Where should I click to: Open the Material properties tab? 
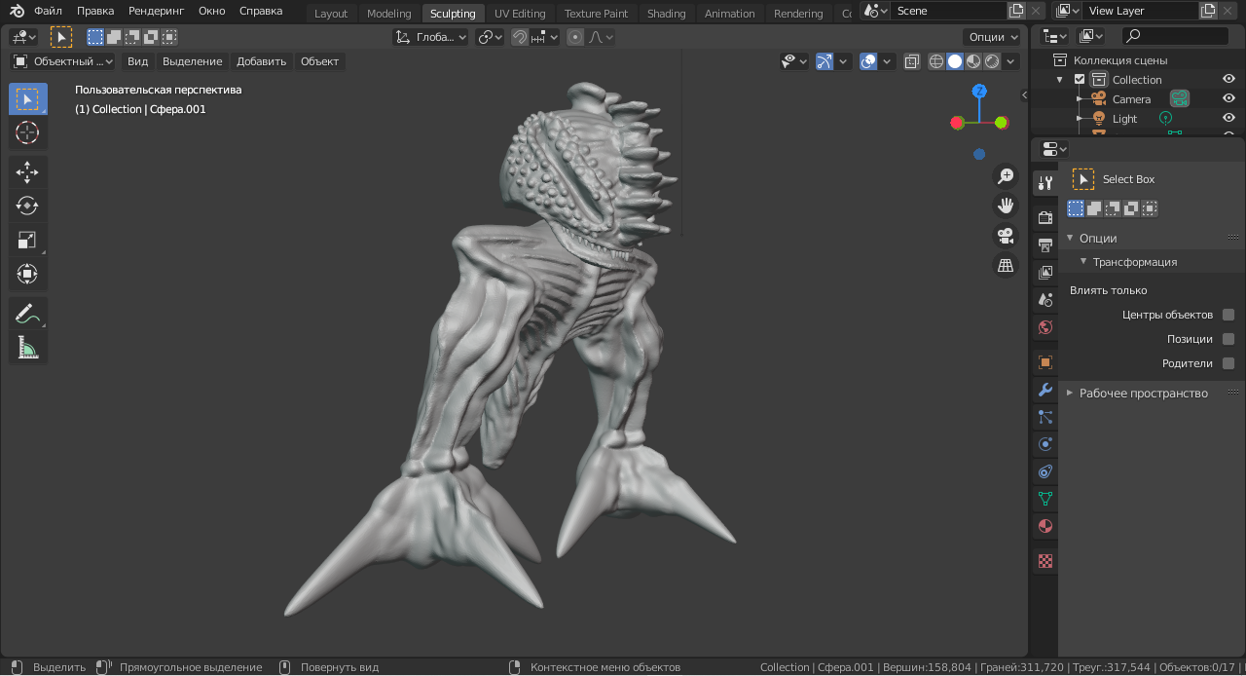coord(1045,526)
